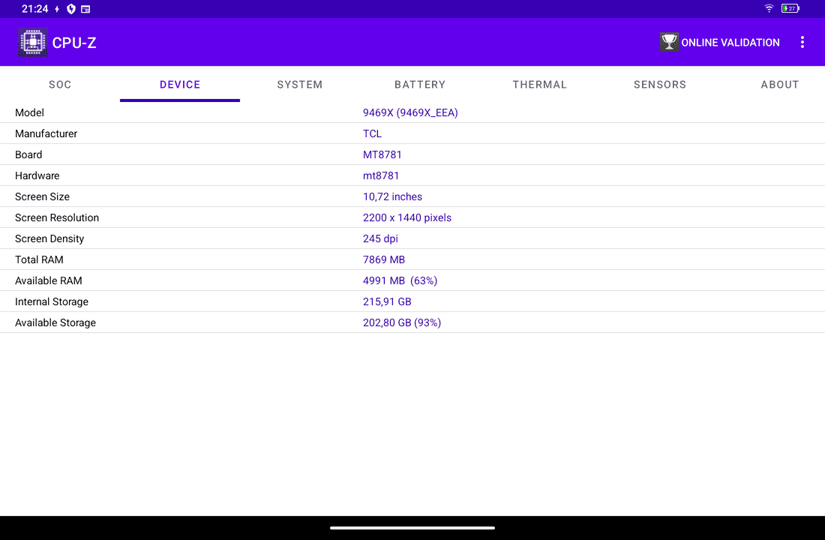Tap the charging bolt status icon
The height and width of the screenshot is (540, 825).
(57, 9)
